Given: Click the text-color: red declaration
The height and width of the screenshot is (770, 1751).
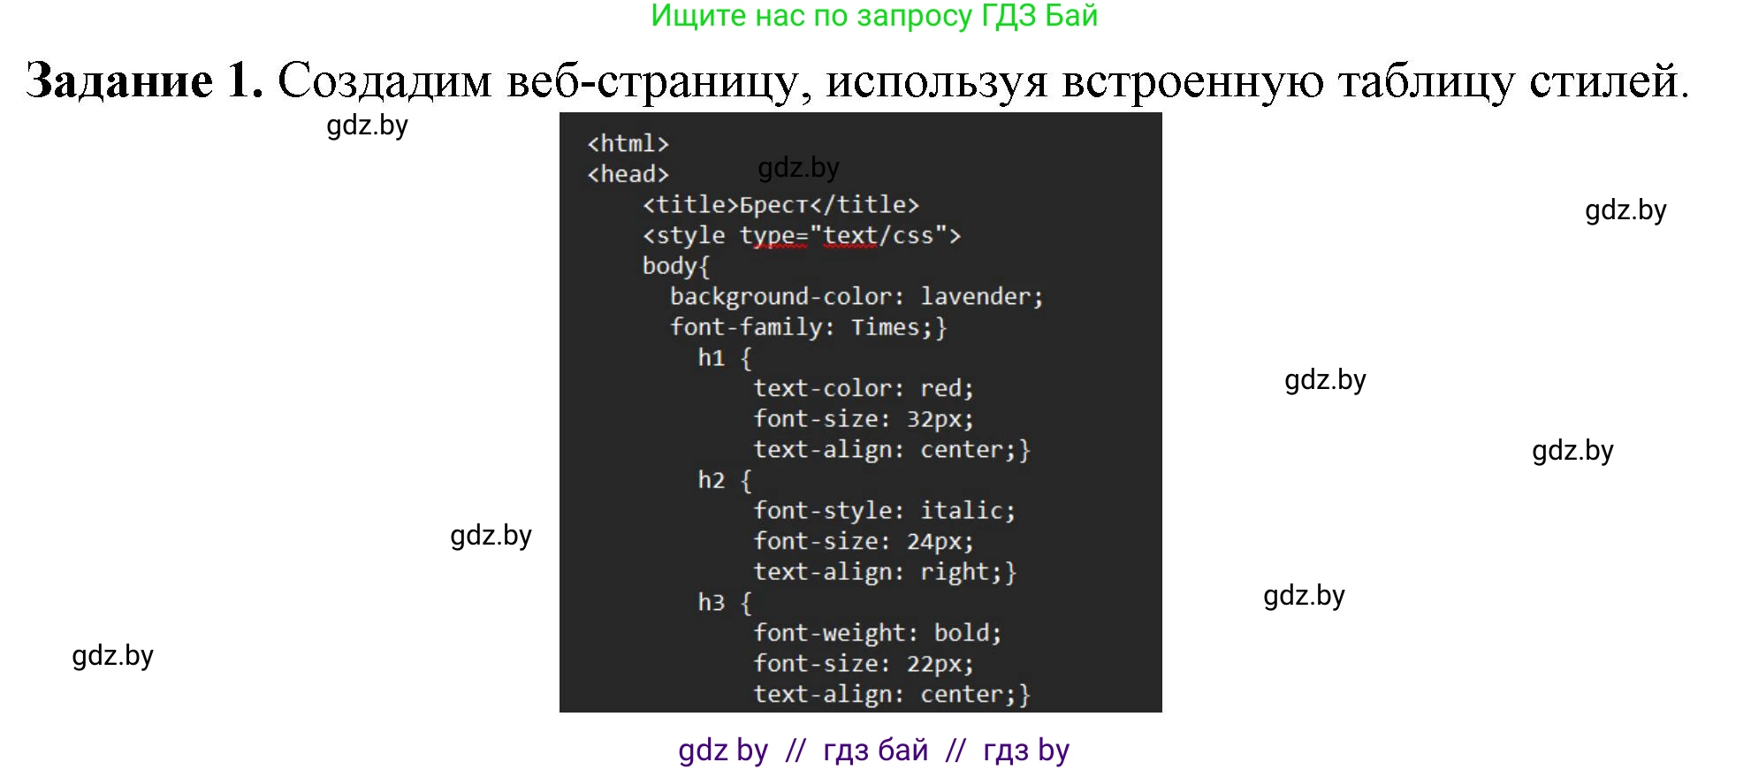Looking at the screenshot, I should point(863,388).
